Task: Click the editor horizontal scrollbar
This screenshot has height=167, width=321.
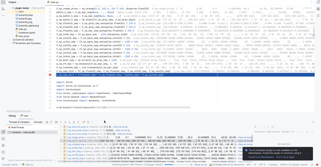Action: click(123, 108)
